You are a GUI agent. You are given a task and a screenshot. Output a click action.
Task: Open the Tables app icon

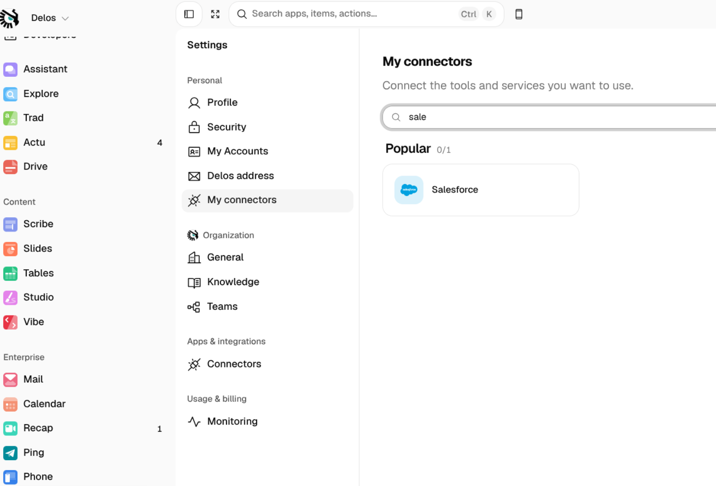coord(10,273)
